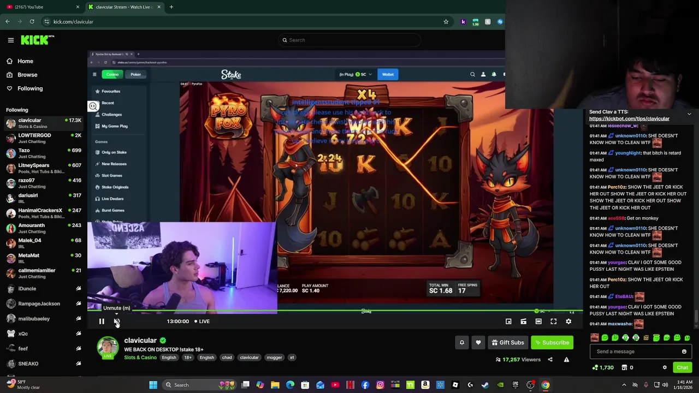
Task: Toggle notifications bell for clavicular
Action: click(461, 342)
